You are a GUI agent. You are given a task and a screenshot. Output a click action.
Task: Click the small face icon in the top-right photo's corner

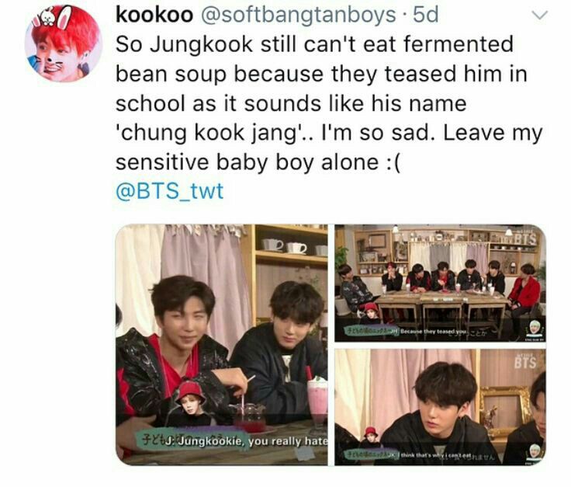click(535, 328)
